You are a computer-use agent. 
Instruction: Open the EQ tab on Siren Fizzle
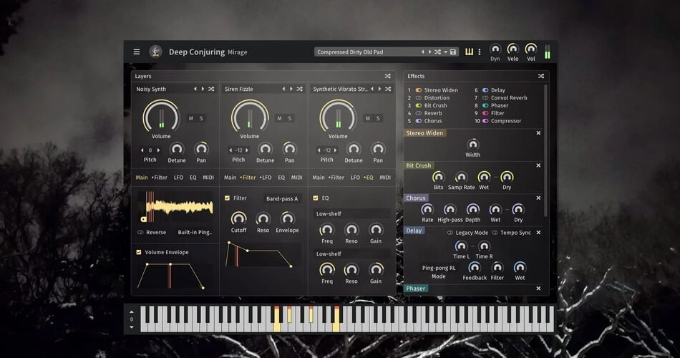pyautogui.click(x=281, y=177)
